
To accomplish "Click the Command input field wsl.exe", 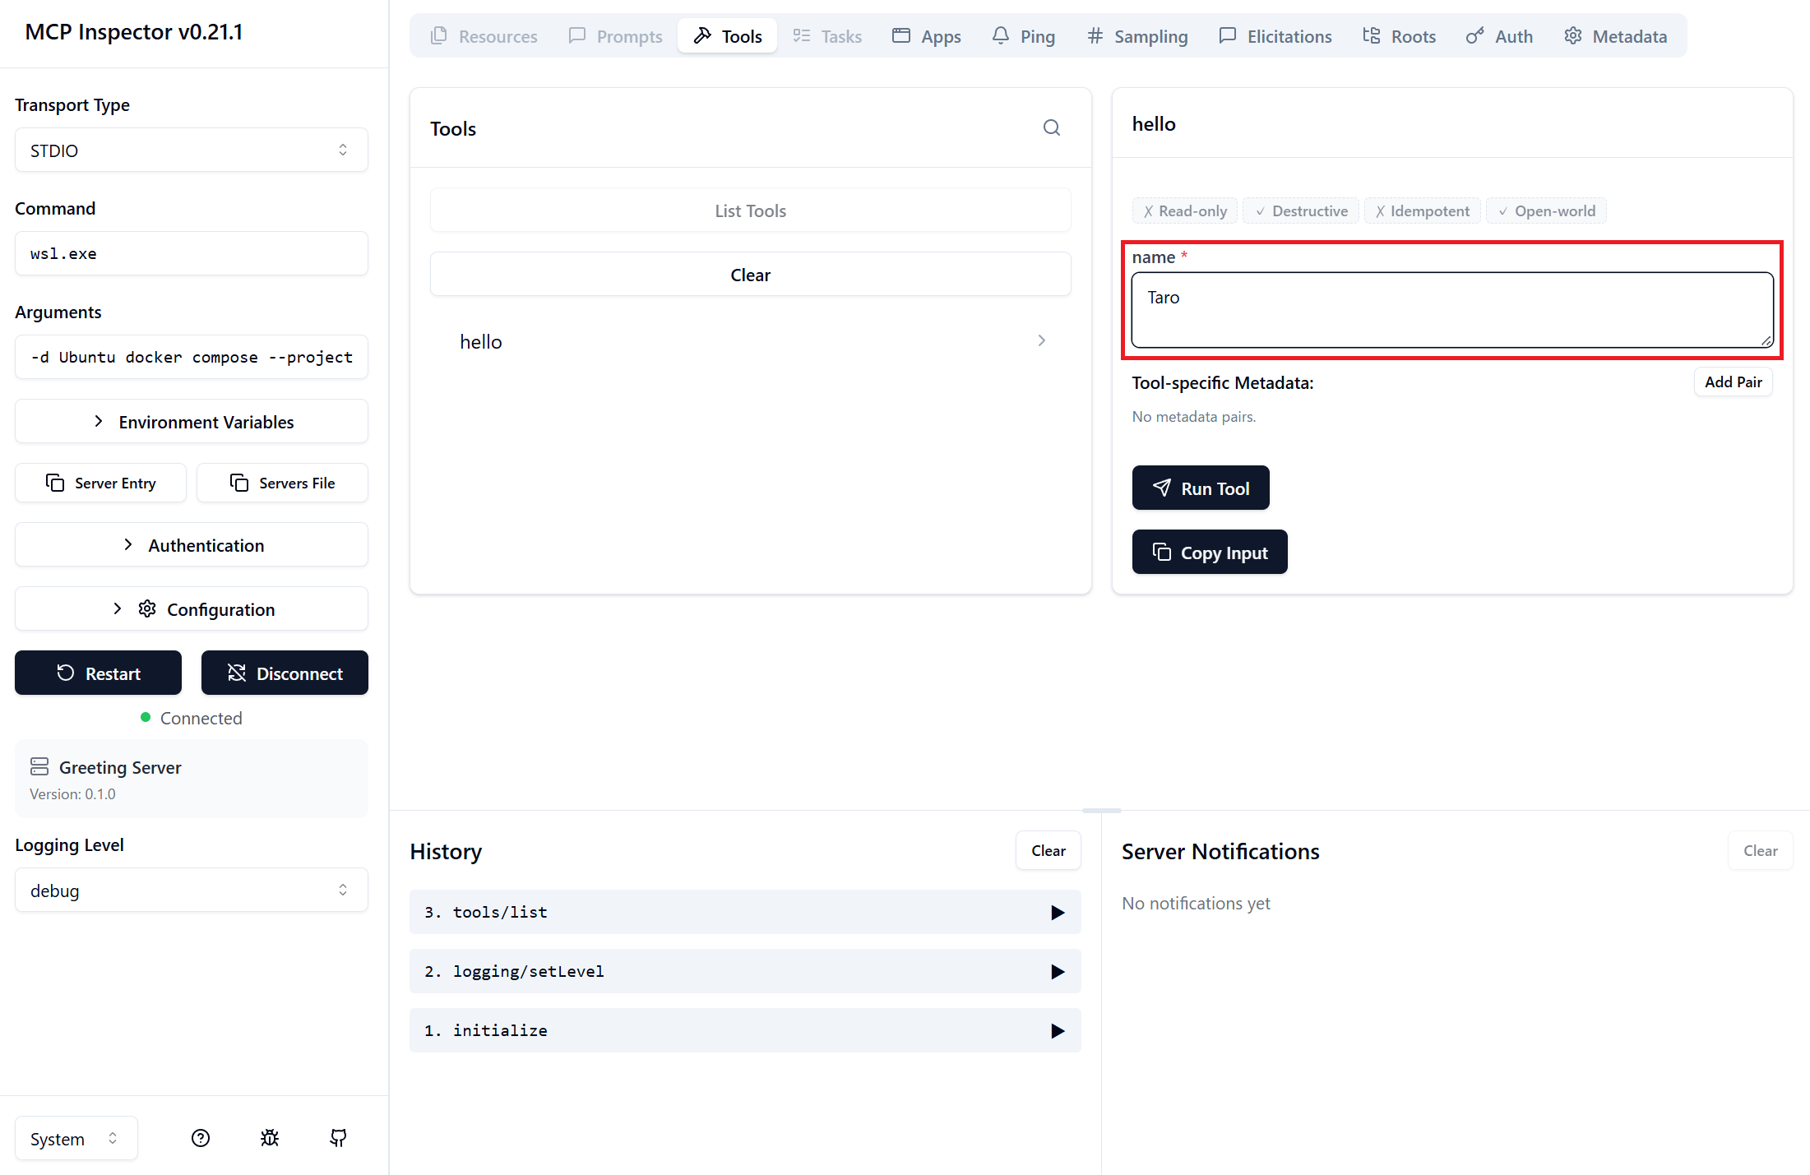I will (x=191, y=253).
